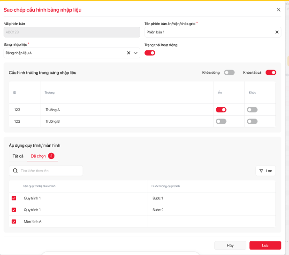Click the search magnifier icon

click(15, 171)
